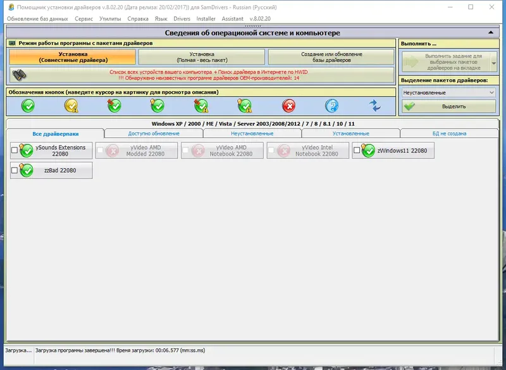
Task: Check the disabled yVideo Intel Notebook checkbox
Action: click(x=271, y=151)
